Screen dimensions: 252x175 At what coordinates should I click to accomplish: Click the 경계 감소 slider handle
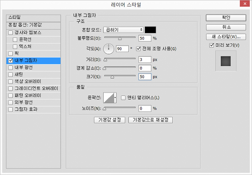click(104, 69)
